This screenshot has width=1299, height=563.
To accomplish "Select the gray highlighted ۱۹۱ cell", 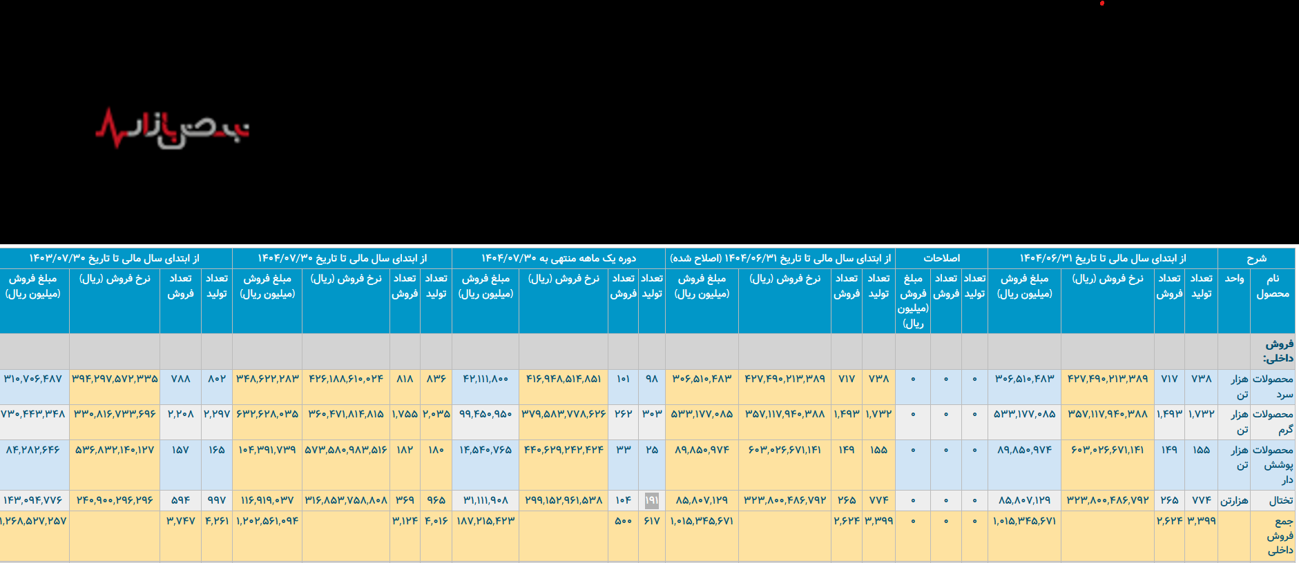I will coord(651,500).
